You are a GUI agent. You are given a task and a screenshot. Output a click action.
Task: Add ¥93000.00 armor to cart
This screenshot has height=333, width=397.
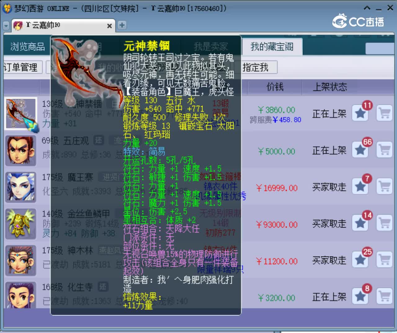tap(385, 223)
